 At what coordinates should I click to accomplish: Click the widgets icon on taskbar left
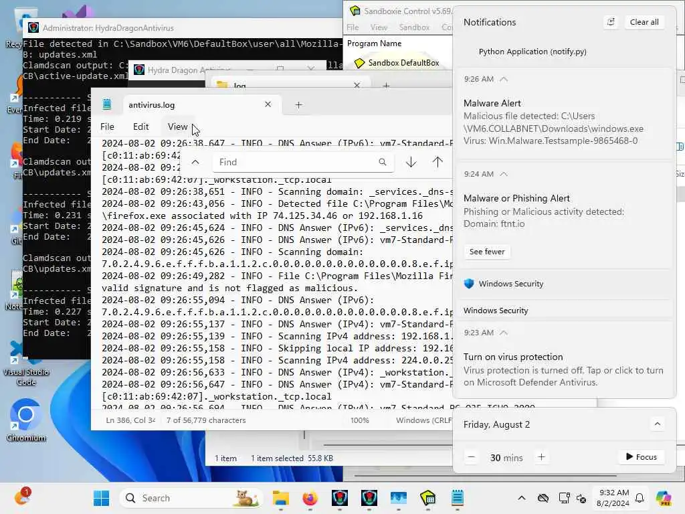tap(22, 497)
